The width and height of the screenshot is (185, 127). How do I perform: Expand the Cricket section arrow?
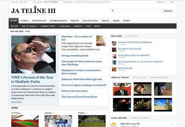(53, 113)
